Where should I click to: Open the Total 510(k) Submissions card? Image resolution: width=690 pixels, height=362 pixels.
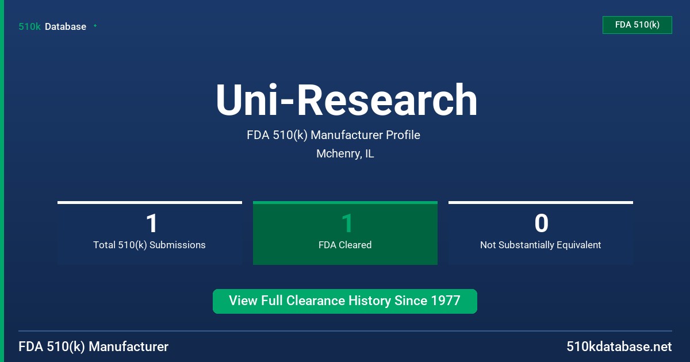click(149, 233)
